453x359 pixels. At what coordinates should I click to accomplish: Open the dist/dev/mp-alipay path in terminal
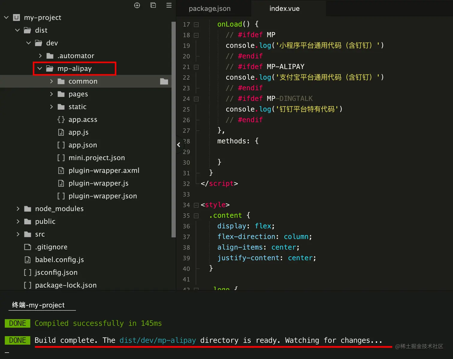[x=158, y=340]
